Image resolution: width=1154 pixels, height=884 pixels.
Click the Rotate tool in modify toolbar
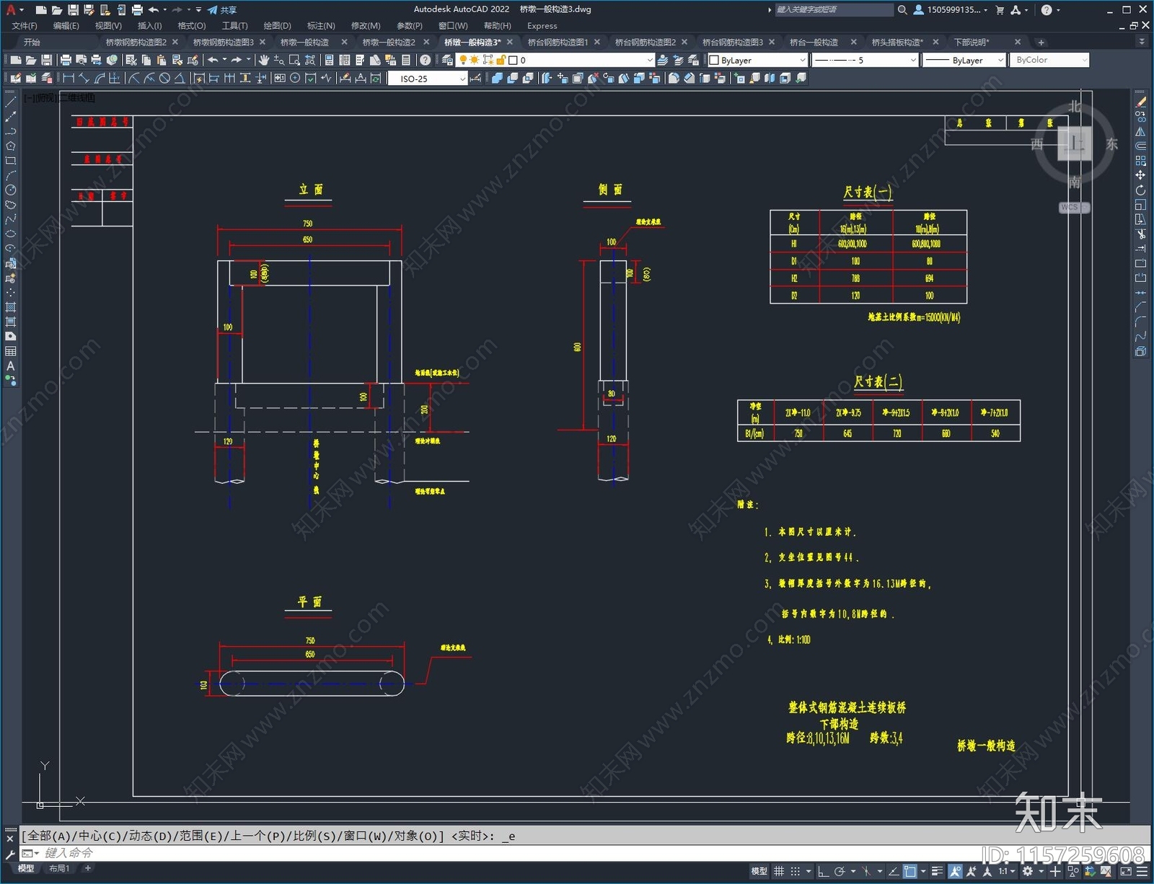1140,190
